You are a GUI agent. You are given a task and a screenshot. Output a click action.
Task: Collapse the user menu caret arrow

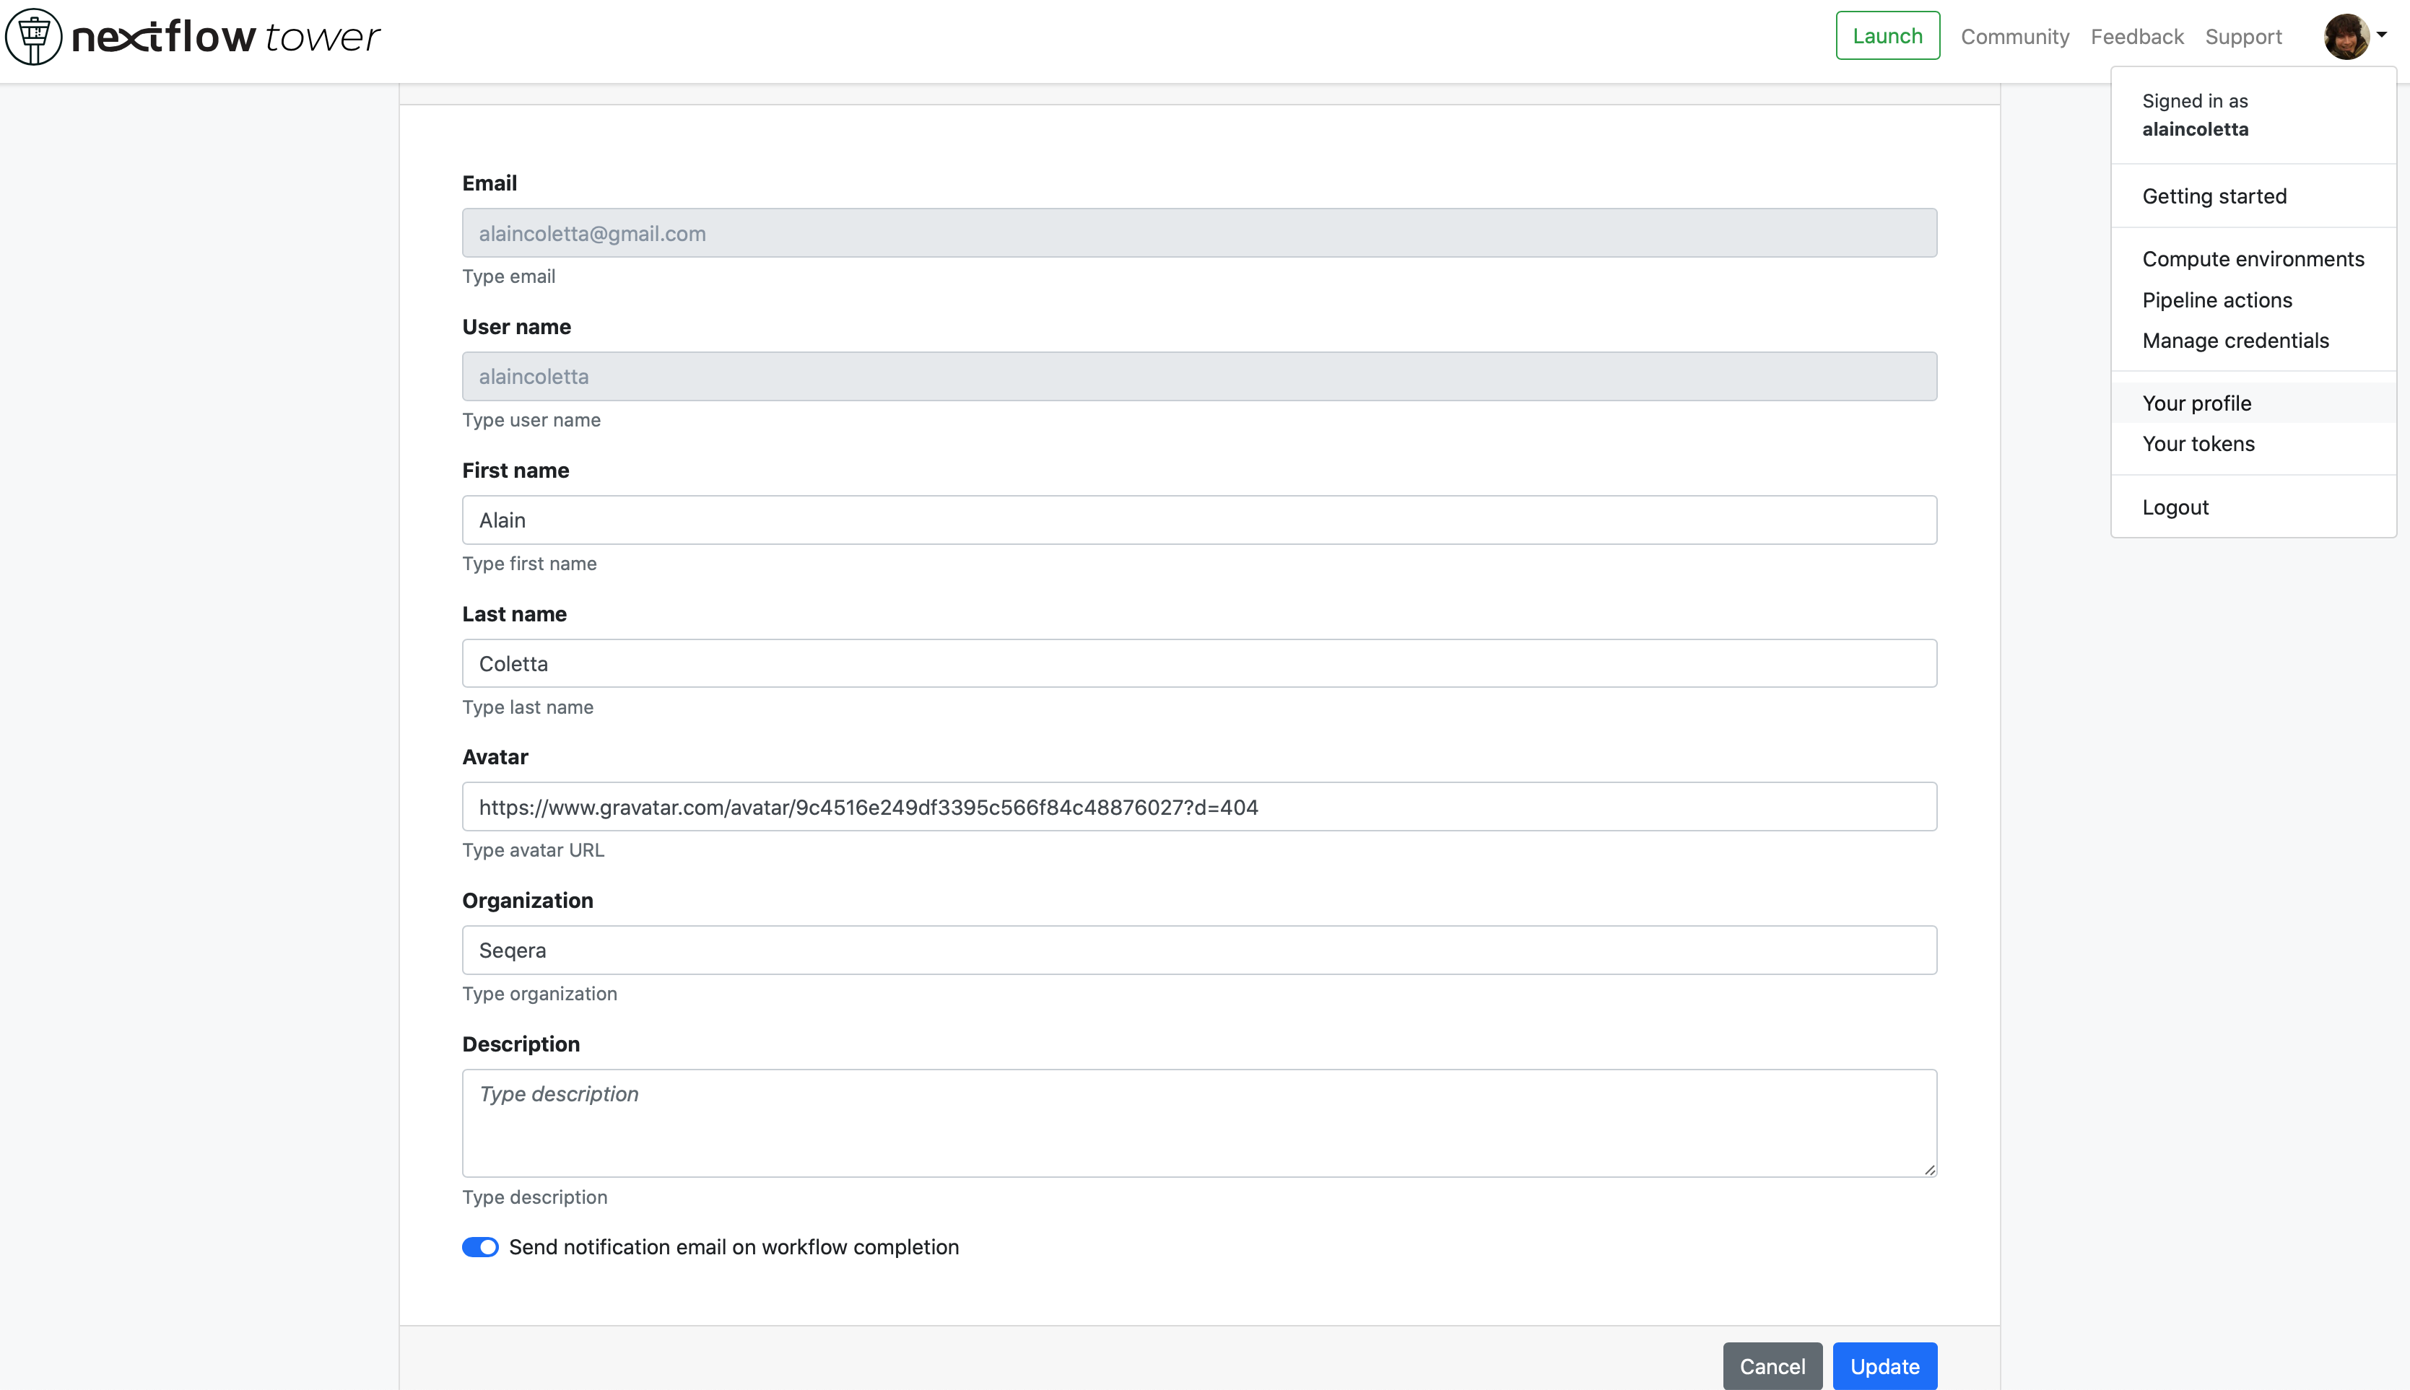tap(2383, 35)
